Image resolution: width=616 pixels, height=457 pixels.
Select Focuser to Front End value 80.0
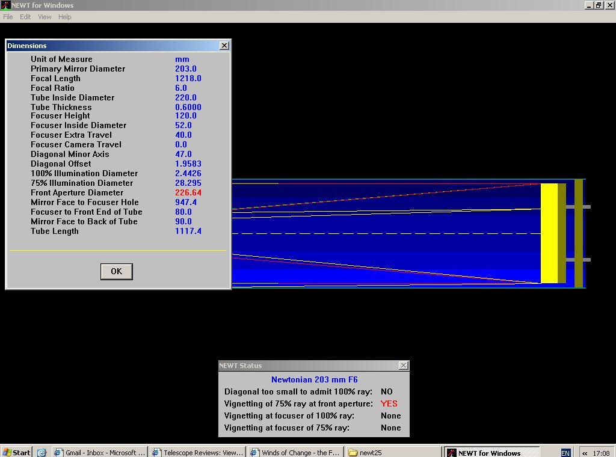point(183,212)
